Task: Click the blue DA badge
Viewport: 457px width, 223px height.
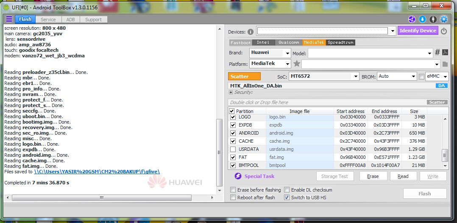Action: [442, 86]
